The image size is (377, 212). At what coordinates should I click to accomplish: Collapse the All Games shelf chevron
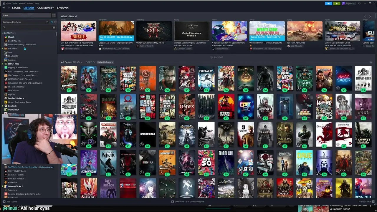[371, 62]
